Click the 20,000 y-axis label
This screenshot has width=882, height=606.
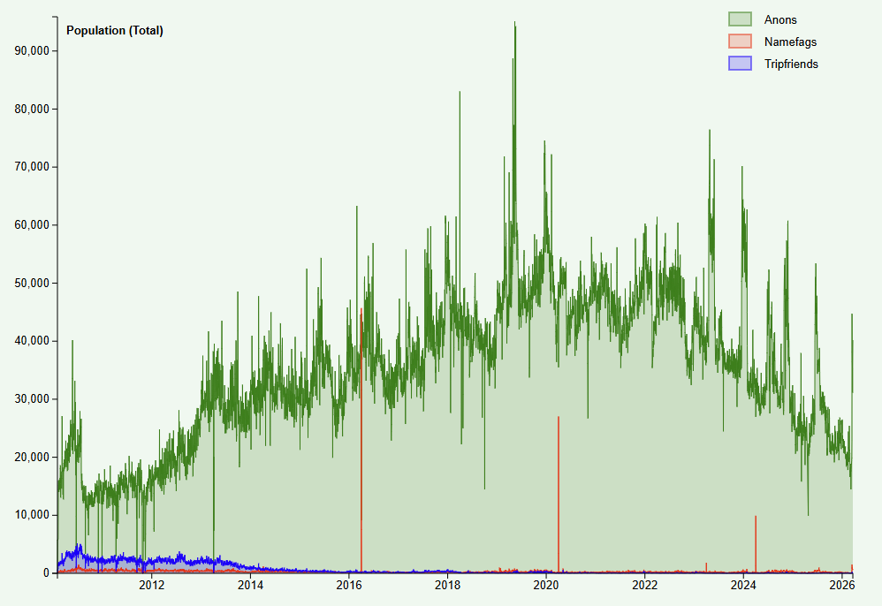[32, 458]
